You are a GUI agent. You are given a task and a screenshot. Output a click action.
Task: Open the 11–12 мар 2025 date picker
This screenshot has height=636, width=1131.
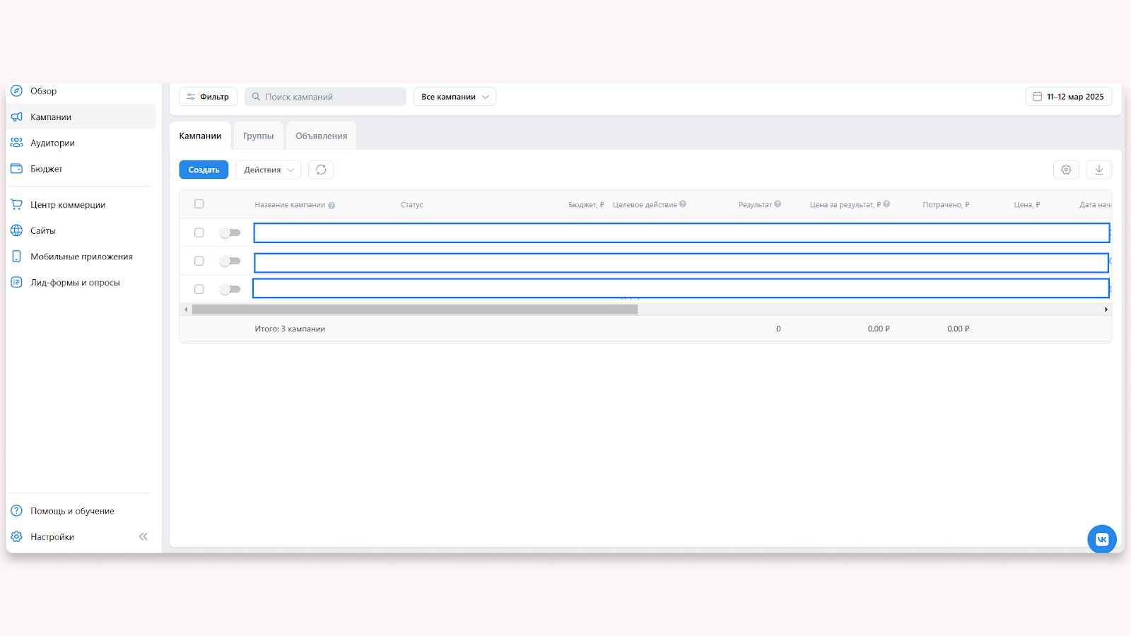[x=1068, y=97]
